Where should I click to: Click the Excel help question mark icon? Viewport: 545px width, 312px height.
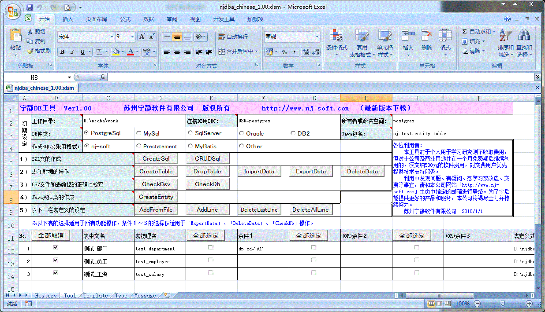508,19
